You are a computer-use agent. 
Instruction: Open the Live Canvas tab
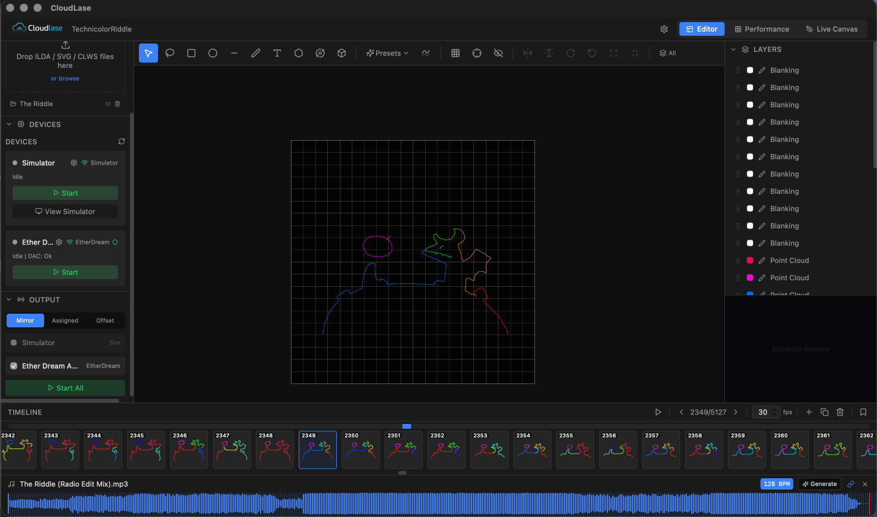click(x=832, y=29)
